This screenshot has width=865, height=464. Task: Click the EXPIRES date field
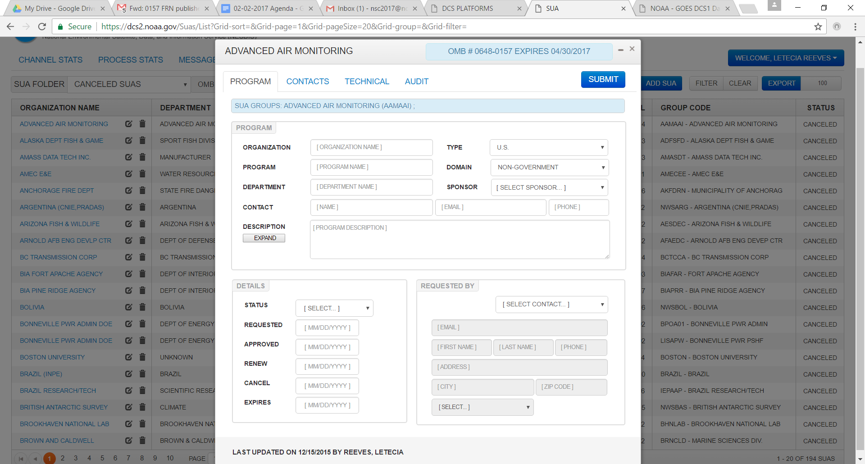[327, 405]
